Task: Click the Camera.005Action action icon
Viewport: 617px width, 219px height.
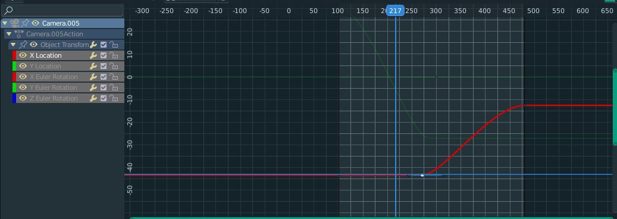Action: tap(19, 34)
